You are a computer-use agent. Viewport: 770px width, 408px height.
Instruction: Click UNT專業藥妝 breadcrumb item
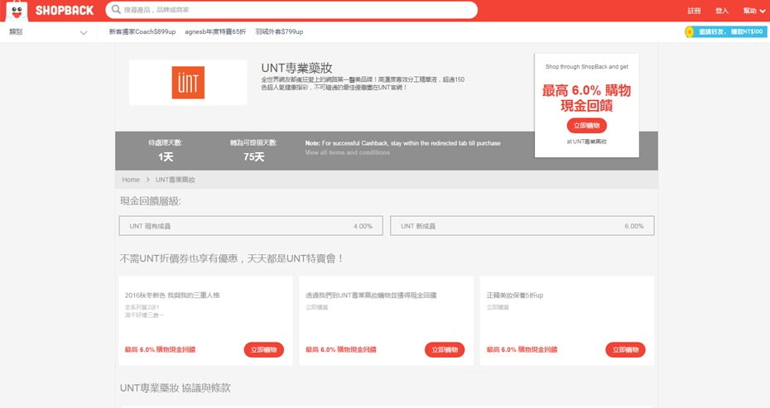click(176, 180)
